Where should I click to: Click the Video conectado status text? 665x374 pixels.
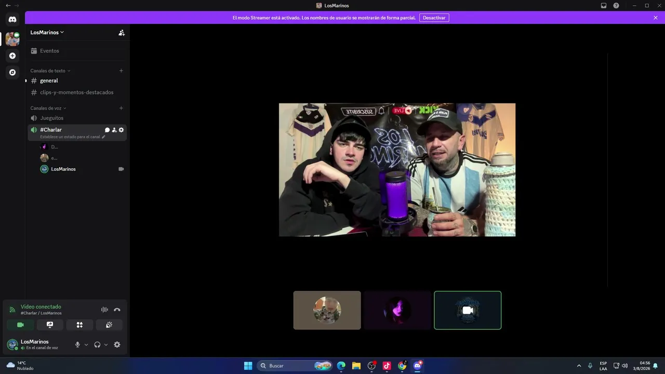coord(41,307)
